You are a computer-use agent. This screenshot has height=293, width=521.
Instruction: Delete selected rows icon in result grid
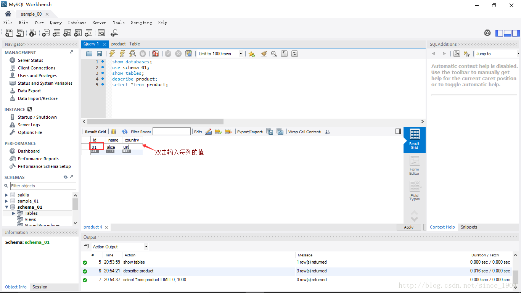click(x=229, y=132)
